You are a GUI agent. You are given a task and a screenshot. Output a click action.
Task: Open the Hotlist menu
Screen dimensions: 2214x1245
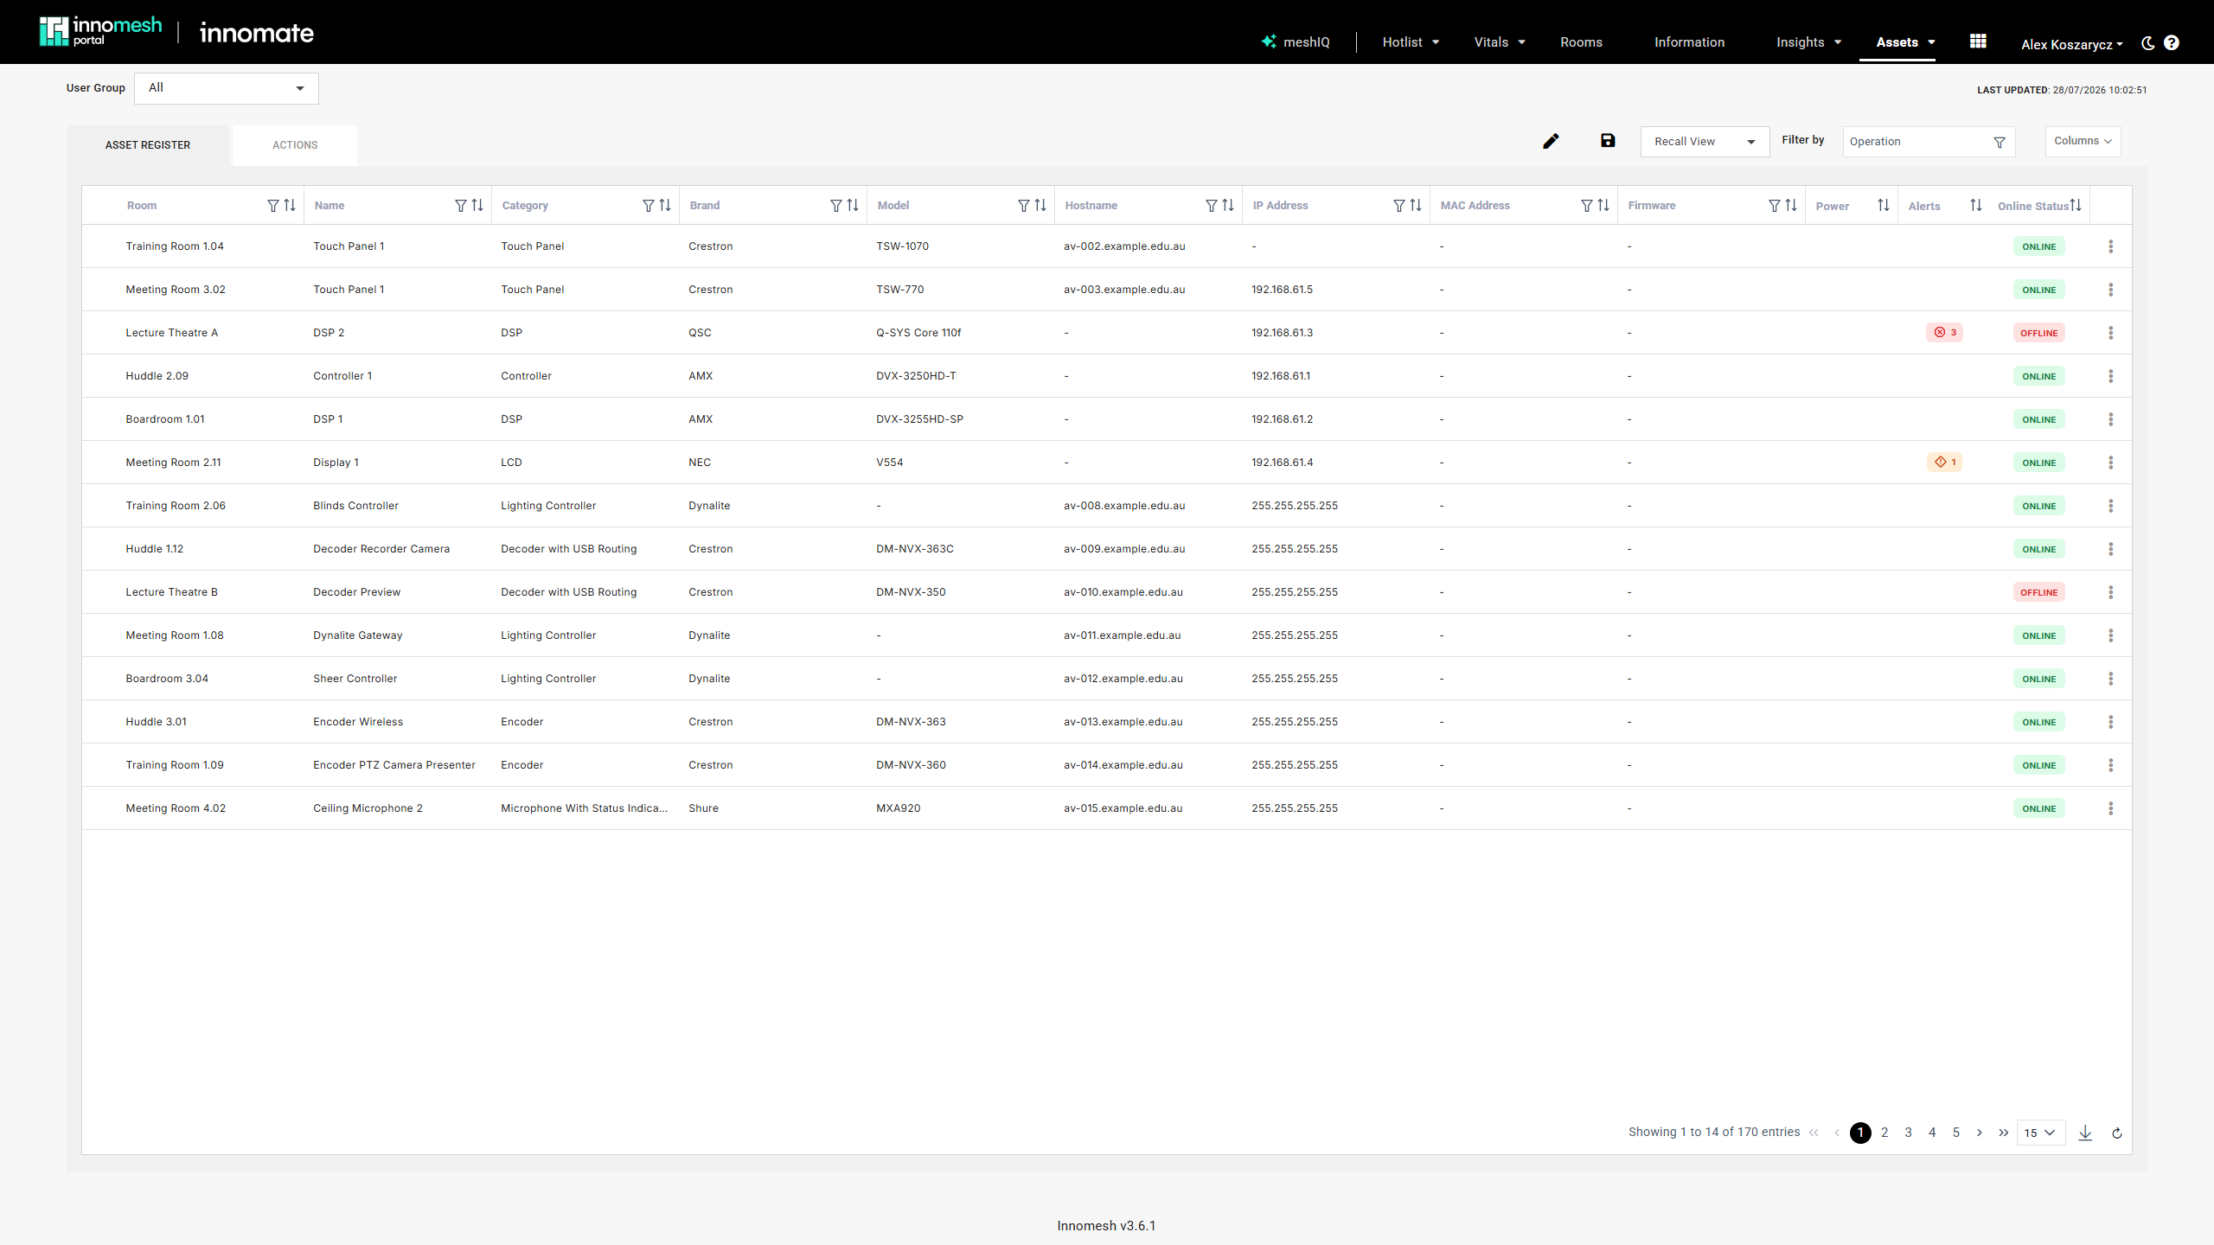click(1411, 41)
